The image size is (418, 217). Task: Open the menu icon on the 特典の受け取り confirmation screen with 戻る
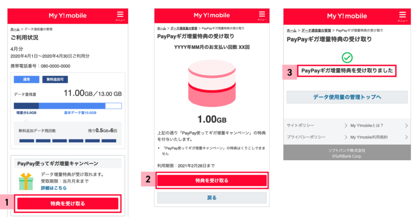pos(262,15)
